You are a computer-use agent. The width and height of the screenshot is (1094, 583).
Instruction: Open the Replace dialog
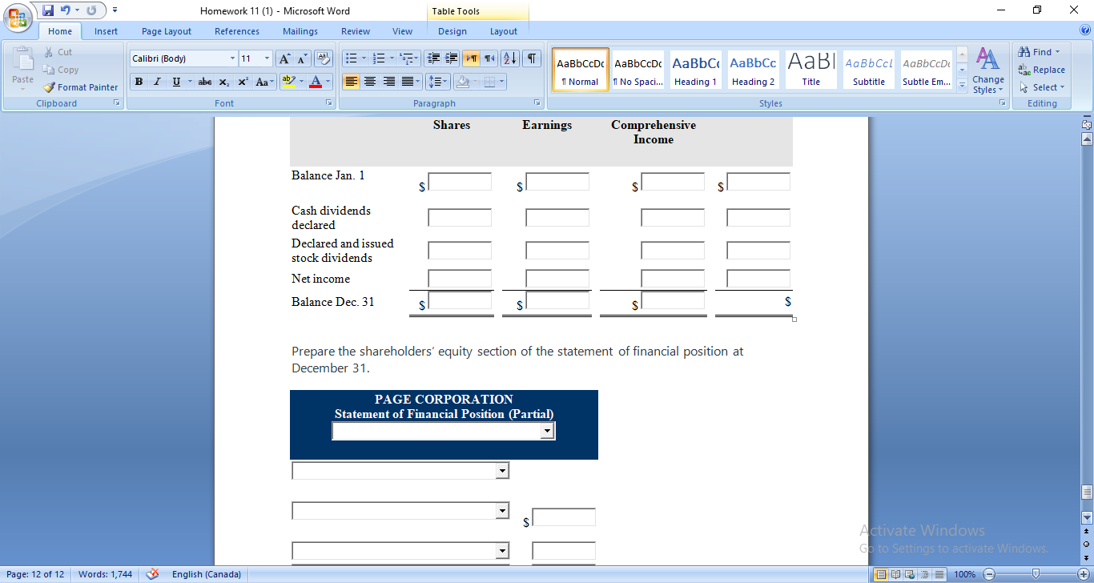[1041, 70]
